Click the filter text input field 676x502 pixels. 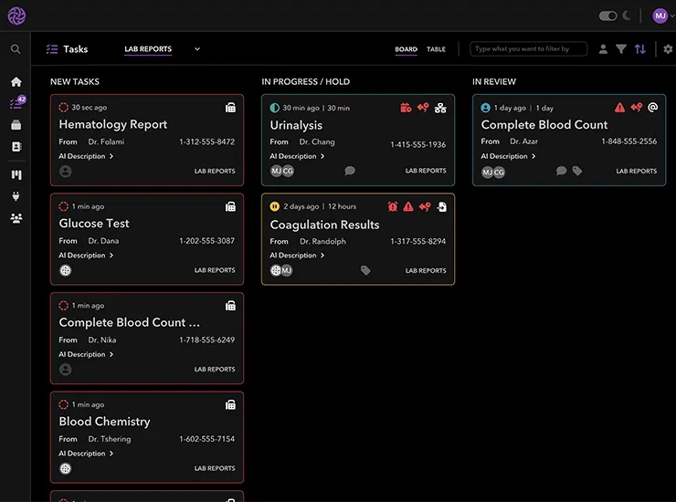(x=528, y=48)
